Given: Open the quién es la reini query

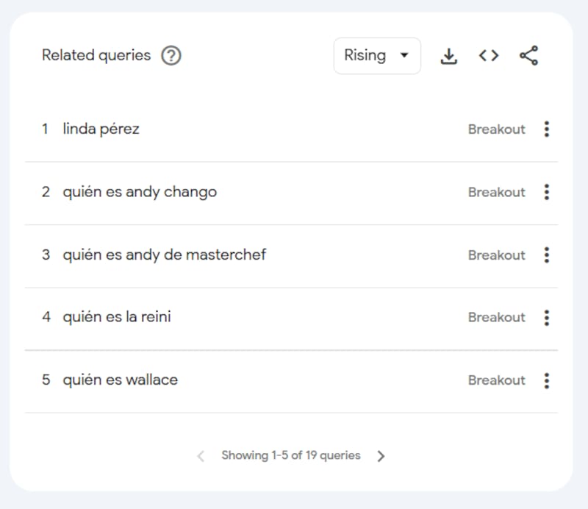Looking at the screenshot, I should (x=117, y=318).
